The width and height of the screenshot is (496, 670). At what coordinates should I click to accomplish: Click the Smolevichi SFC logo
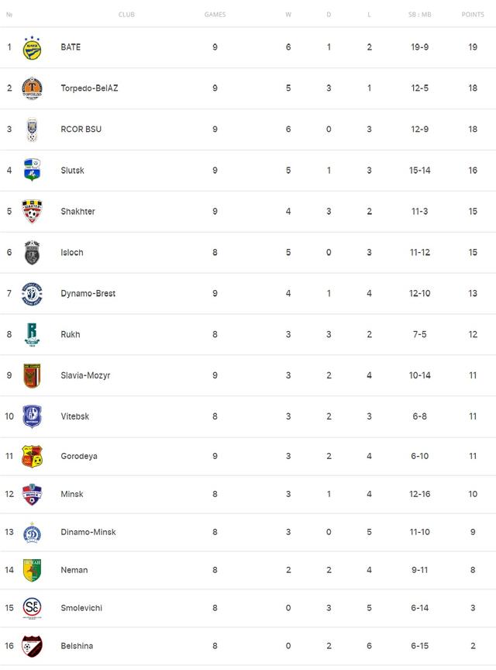pyautogui.click(x=32, y=608)
